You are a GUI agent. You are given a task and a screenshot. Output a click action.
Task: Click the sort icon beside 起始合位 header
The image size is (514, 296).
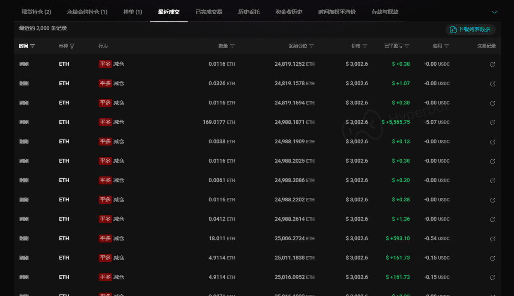click(x=311, y=46)
